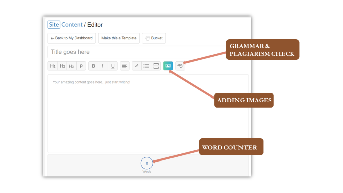Set paragraph style with P button
This screenshot has width=343, height=193.
[x=81, y=66]
